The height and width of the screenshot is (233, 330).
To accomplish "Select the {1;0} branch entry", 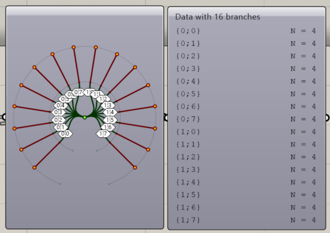I will (246, 132).
